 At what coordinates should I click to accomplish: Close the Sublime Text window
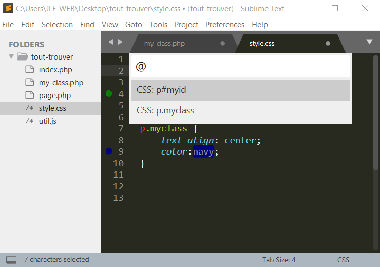pyautogui.click(x=365, y=8)
